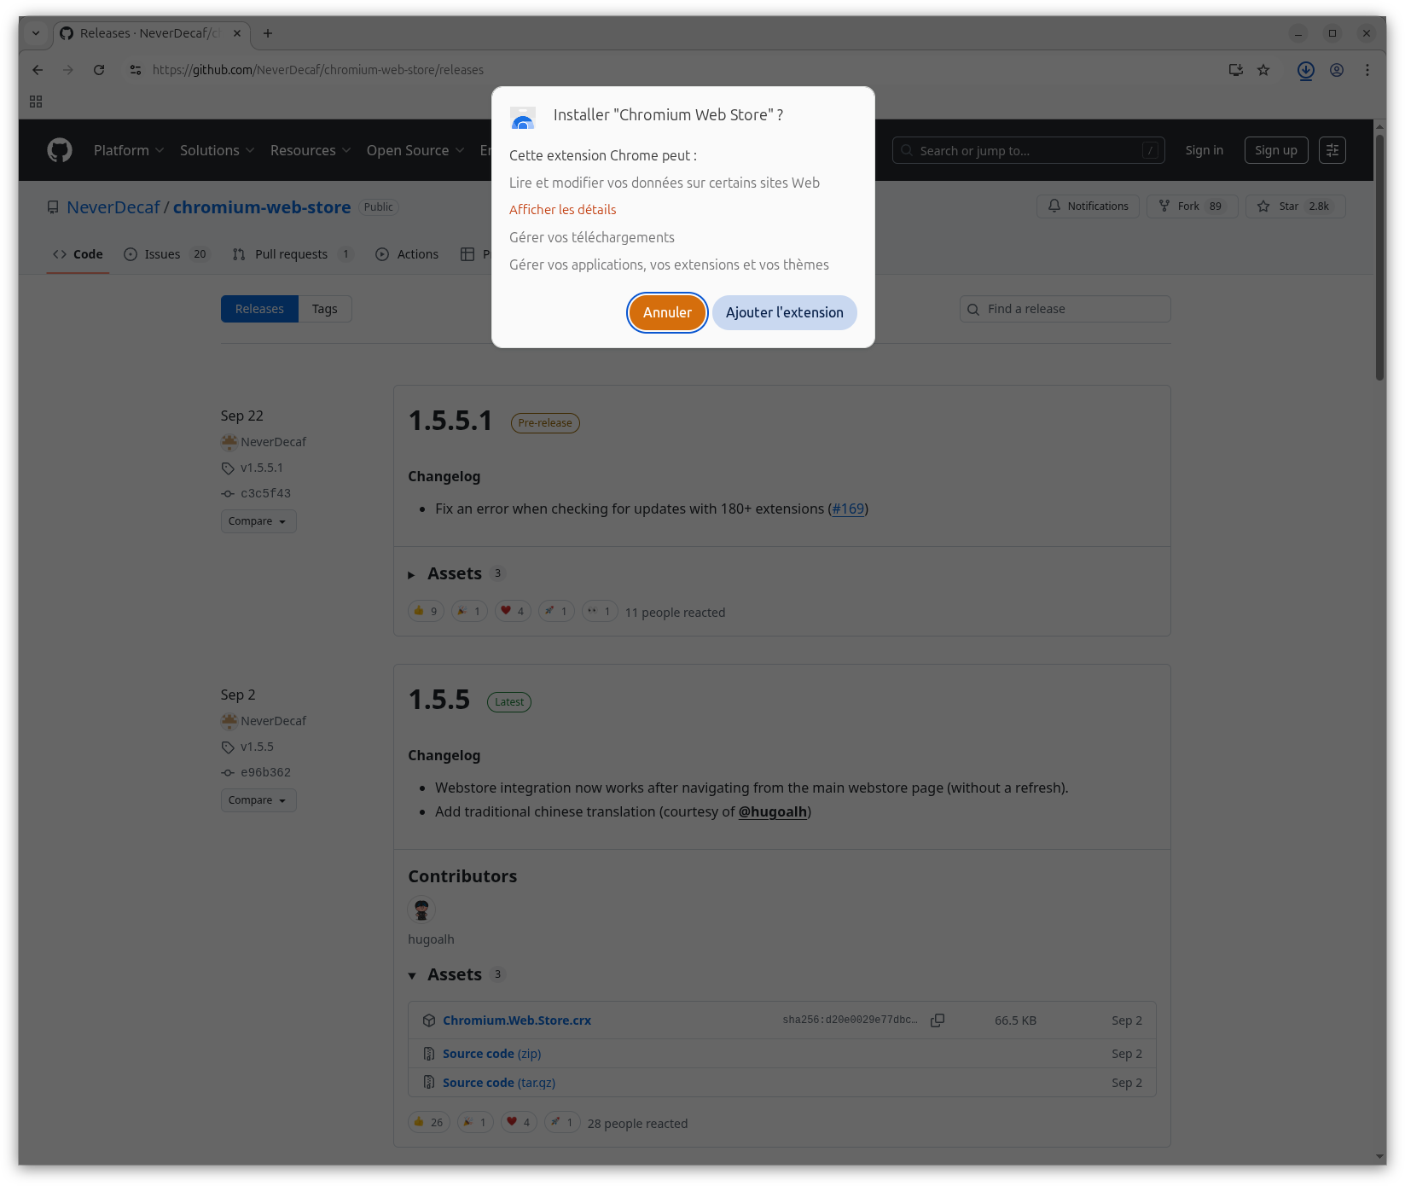Copy the sha256 hash of crx file
The image size is (1405, 1186).
tap(938, 1020)
